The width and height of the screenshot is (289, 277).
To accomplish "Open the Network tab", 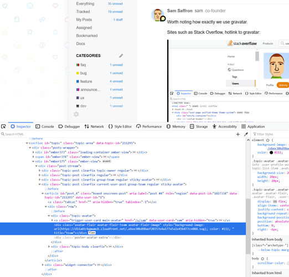I will click(94, 126).
